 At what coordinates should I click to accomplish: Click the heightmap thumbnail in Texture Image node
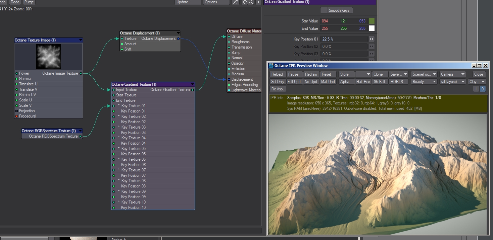(49, 57)
